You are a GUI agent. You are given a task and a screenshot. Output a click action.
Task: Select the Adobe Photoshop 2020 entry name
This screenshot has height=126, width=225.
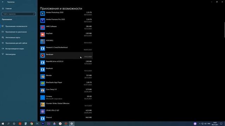[54, 13]
